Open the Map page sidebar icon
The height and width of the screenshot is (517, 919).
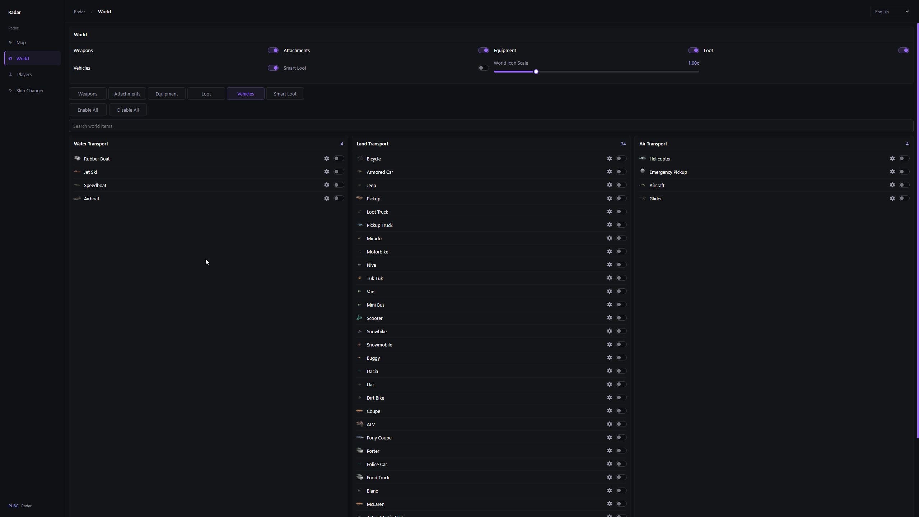click(x=10, y=42)
